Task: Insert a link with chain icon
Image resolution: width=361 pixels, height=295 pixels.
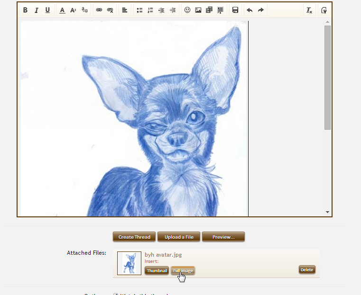Action: (x=99, y=10)
